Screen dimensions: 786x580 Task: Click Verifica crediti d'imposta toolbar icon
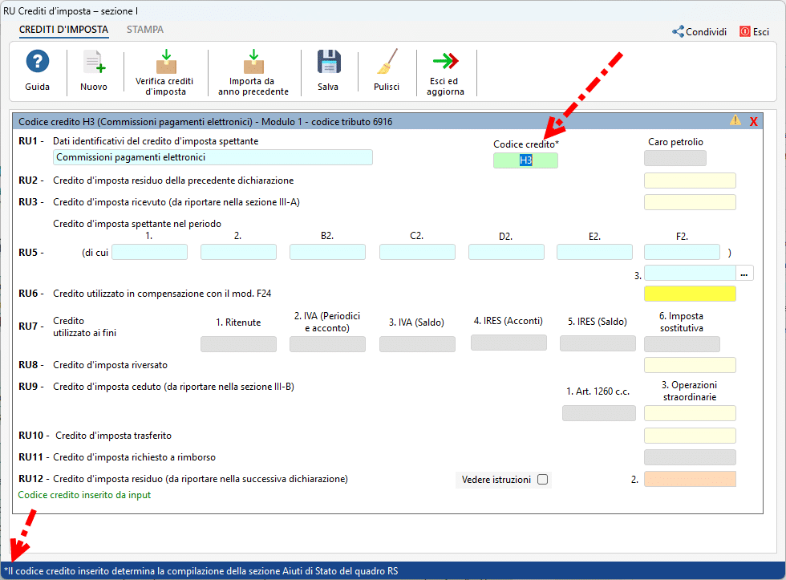click(x=166, y=61)
